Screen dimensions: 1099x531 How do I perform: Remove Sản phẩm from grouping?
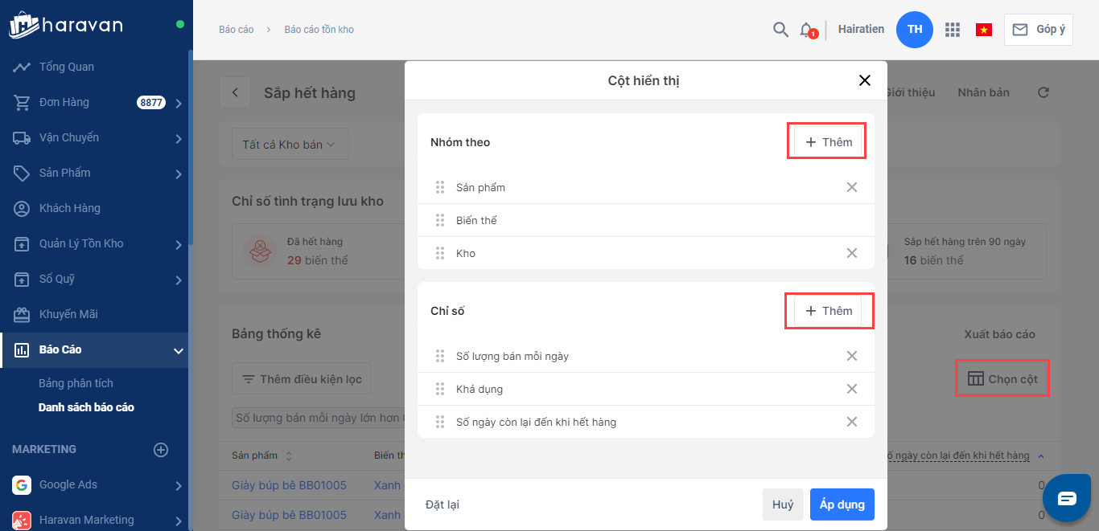point(852,187)
